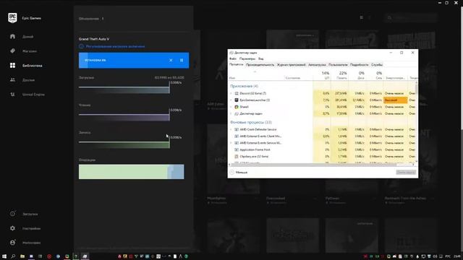
Task: Click the ShareX process icon
Action: [237, 107]
